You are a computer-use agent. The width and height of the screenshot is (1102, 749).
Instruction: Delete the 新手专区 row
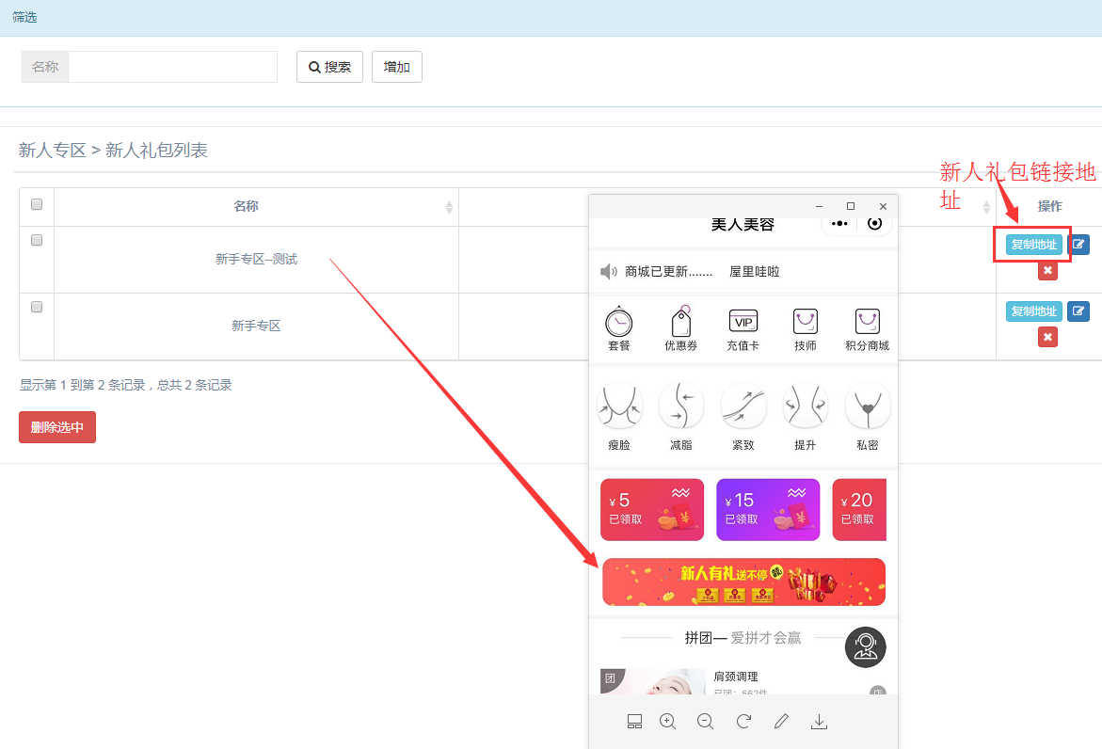pos(1047,337)
